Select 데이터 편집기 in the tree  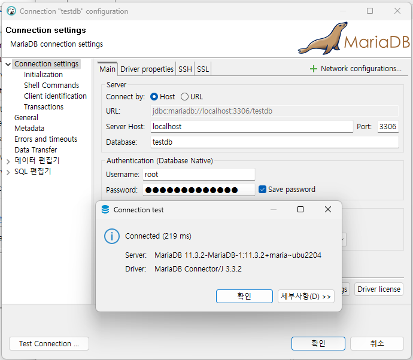pyautogui.click(x=37, y=160)
